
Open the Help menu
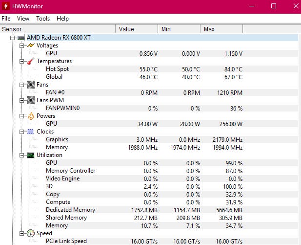(62, 19)
